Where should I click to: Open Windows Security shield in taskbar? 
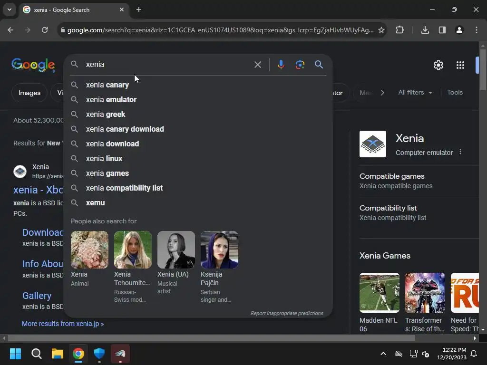click(99, 354)
